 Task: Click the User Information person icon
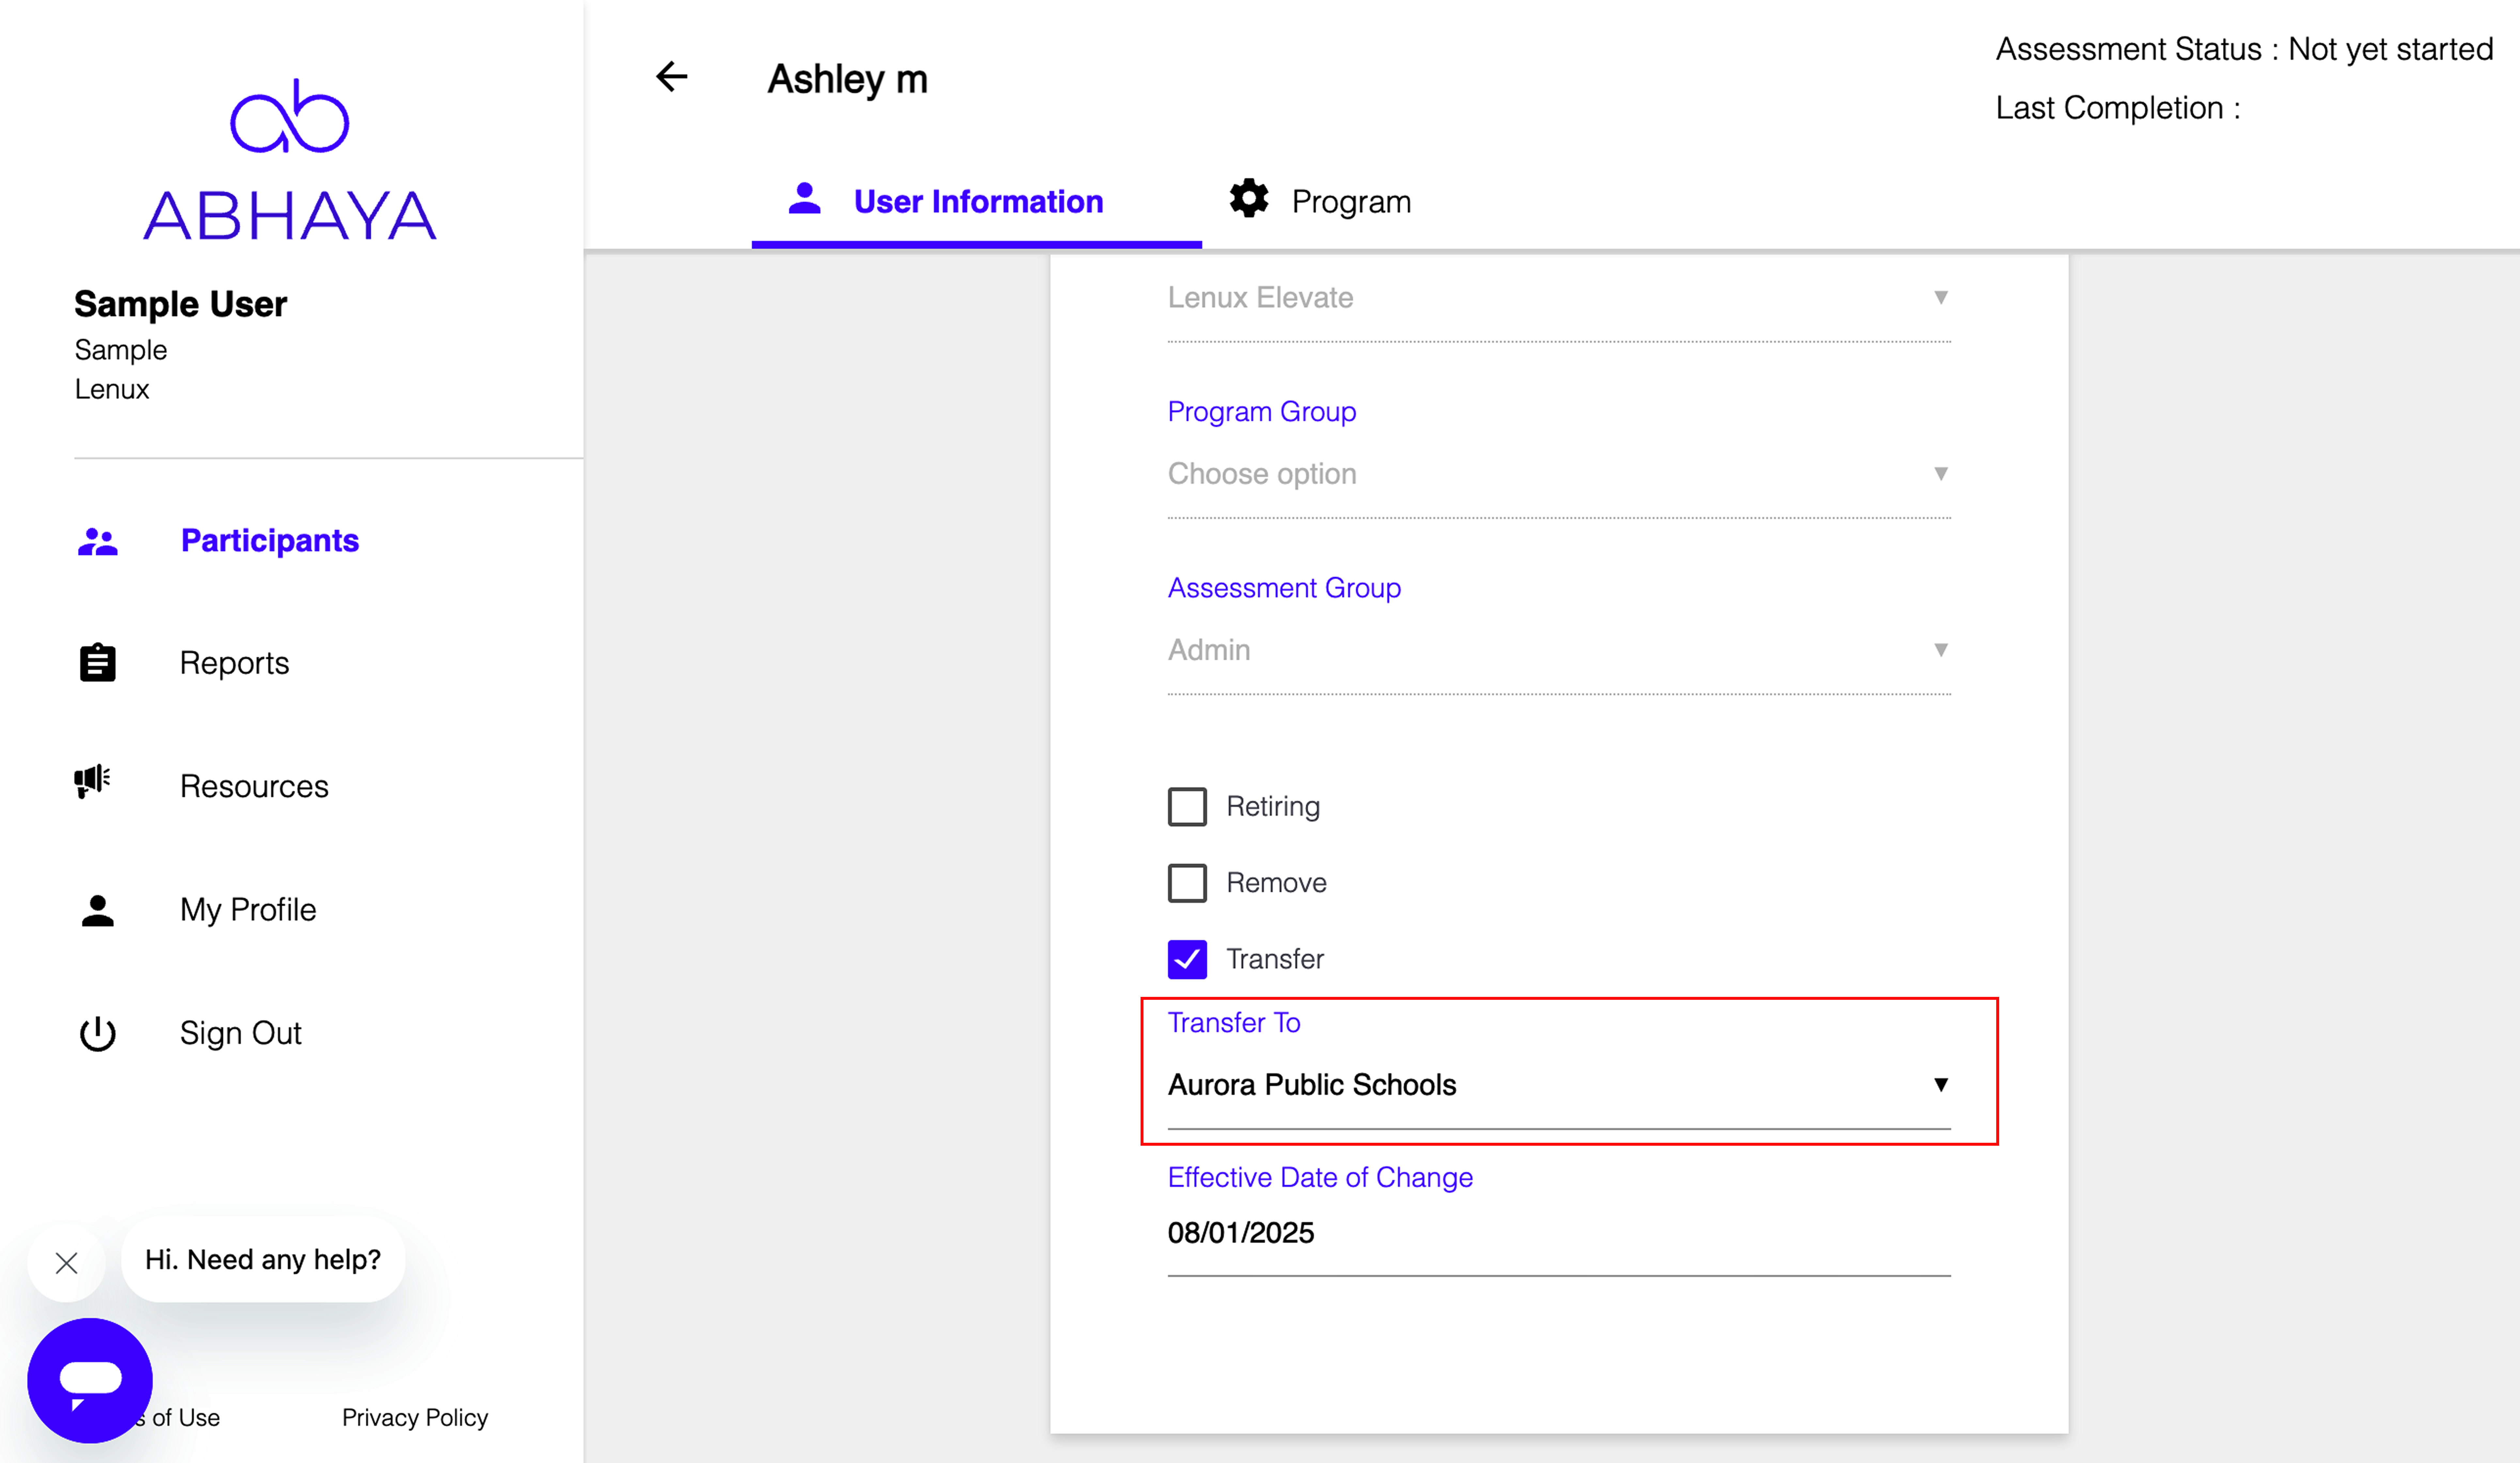805,198
